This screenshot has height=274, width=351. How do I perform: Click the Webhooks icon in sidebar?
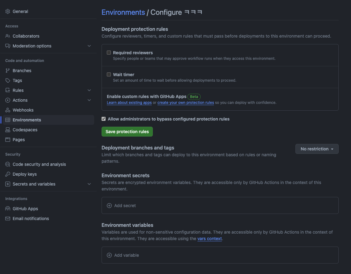[8, 110]
